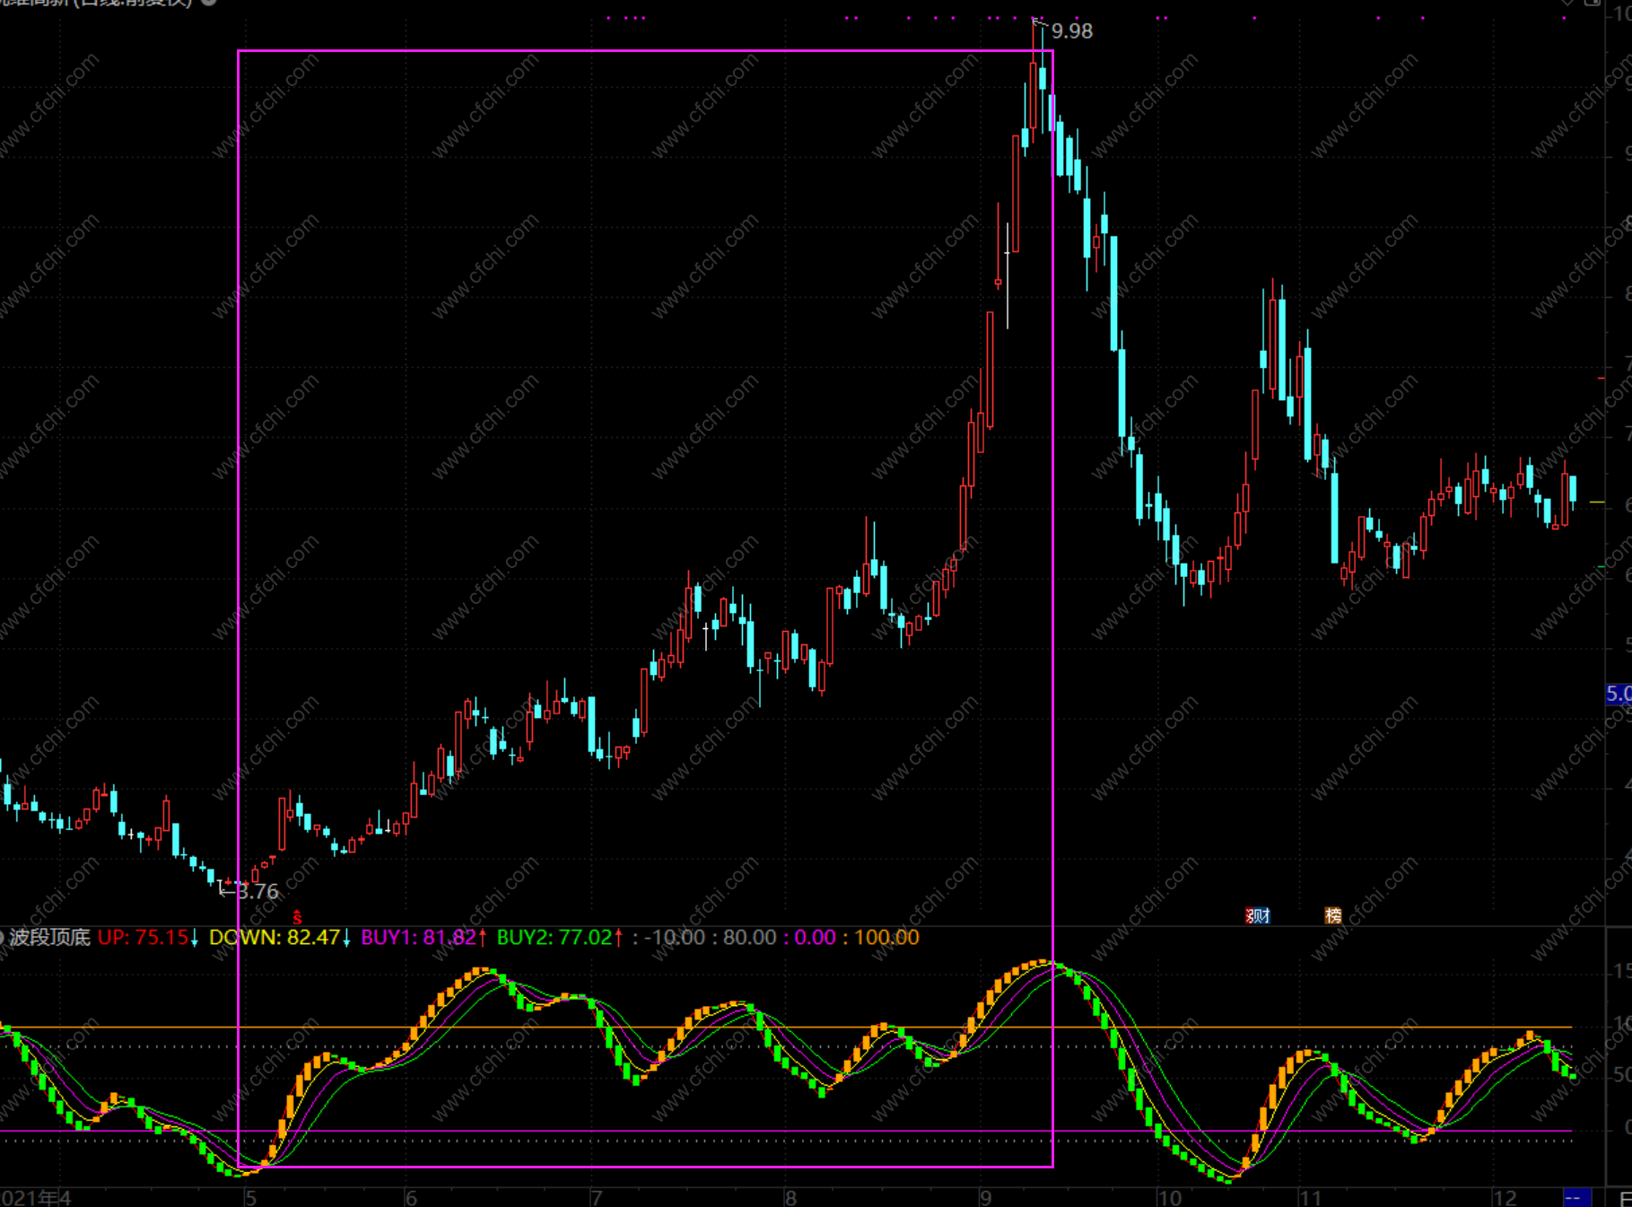Image resolution: width=1632 pixels, height=1207 pixels.
Task: Select month 10 on the time axis
Action: 1170,1198
